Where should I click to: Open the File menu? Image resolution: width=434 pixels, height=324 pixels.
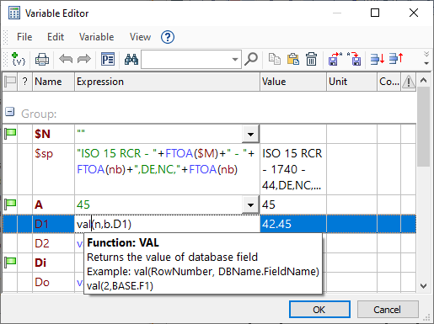coord(24,37)
